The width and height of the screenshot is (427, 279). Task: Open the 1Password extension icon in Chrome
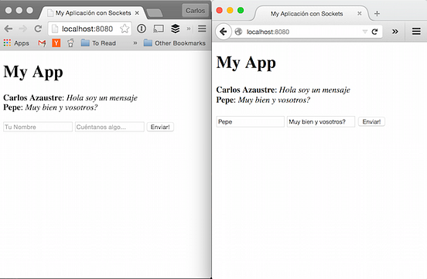click(x=142, y=29)
